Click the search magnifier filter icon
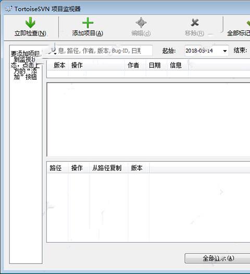Image resolution: width=250 pixels, height=274 pixels. click(53, 51)
